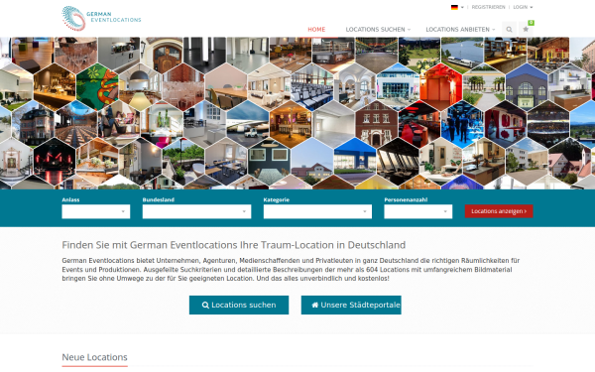Open the favorites star icon
Screen dimensions: 595x372
tap(526, 29)
